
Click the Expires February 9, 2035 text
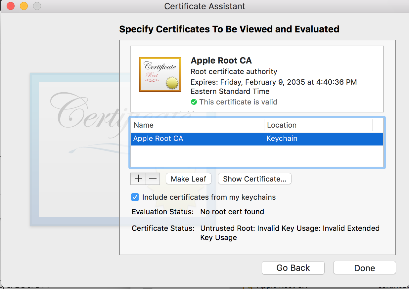(x=274, y=87)
